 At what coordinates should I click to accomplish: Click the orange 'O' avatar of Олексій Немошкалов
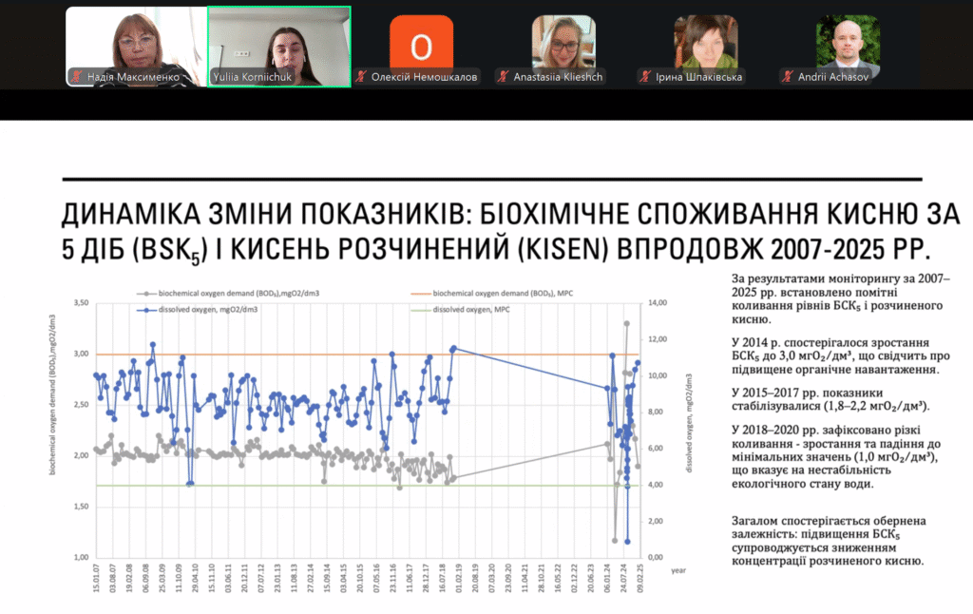[x=421, y=45]
